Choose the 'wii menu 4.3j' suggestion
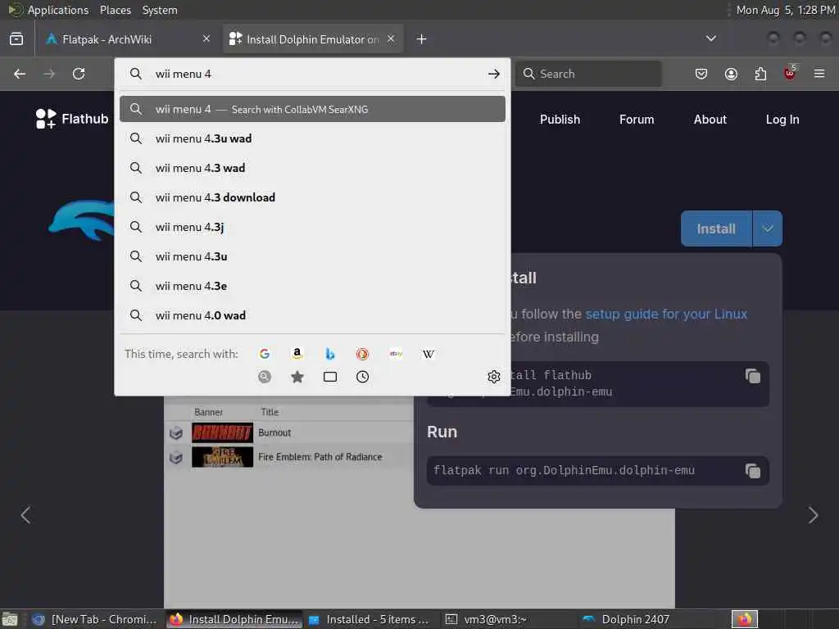 pos(312,227)
